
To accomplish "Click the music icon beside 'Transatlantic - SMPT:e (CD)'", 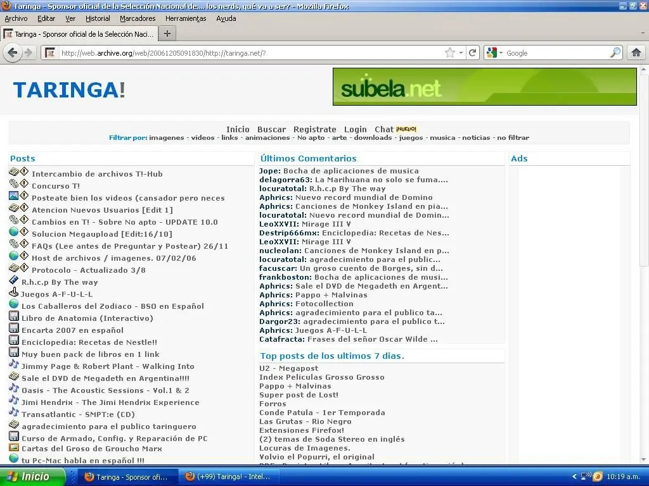I will click(14, 411).
